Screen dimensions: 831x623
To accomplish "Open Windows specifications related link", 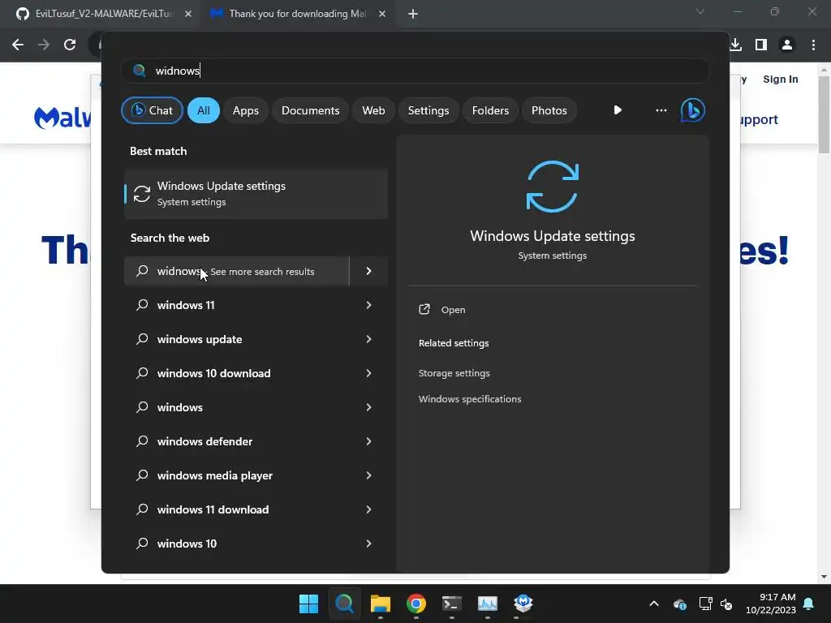I will [470, 399].
